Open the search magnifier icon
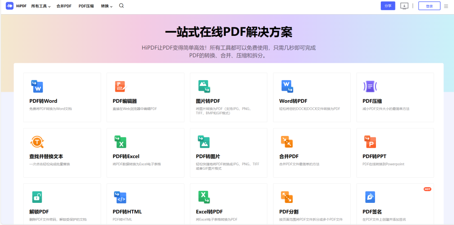This screenshot has height=225, width=454. tap(121, 6)
